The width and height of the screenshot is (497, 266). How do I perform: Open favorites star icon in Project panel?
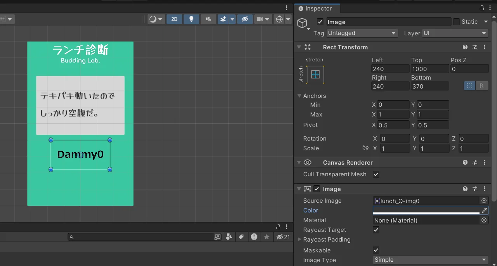click(267, 236)
